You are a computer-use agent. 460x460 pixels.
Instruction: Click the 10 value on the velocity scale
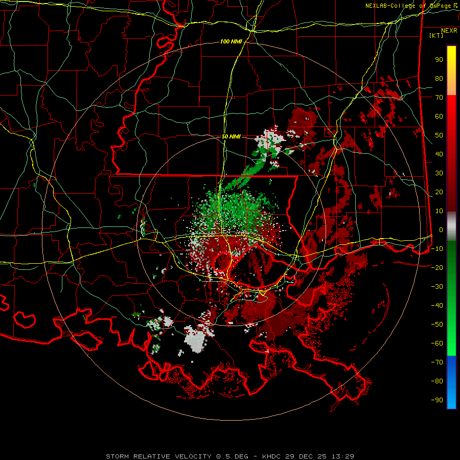pyautogui.click(x=439, y=211)
